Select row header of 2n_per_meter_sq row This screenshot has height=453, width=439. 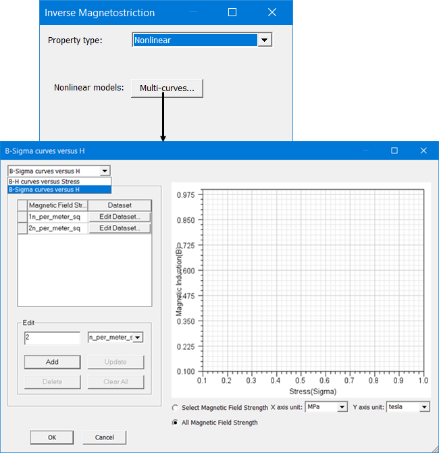[22, 228]
